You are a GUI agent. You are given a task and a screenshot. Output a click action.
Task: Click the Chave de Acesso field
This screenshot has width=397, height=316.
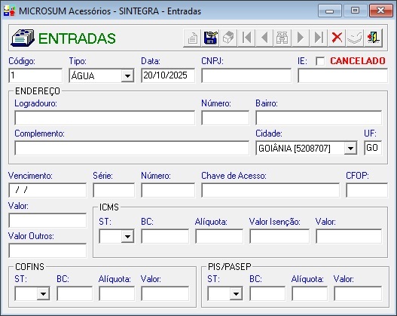coord(270,190)
